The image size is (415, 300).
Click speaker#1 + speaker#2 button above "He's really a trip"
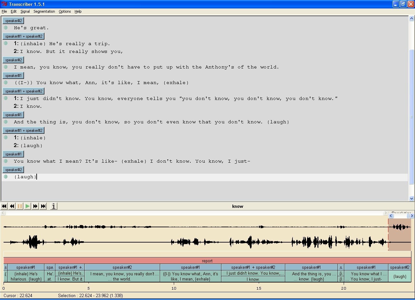click(x=24, y=36)
